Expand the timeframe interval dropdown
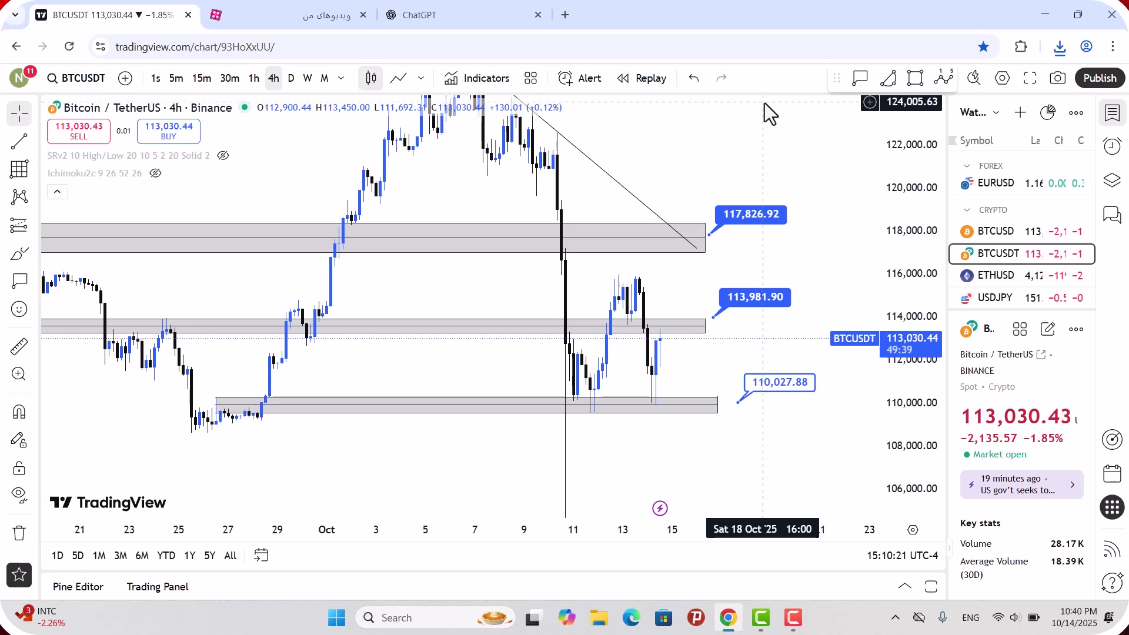This screenshot has width=1129, height=635. tap(341, 78)
